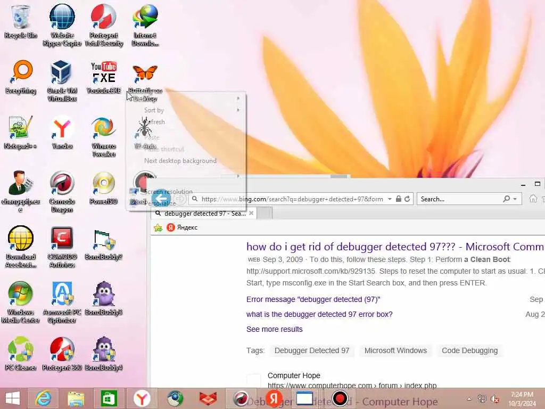Show hidden system tray icons
Screen dimensions: 545x409
[x=469, y=399]
